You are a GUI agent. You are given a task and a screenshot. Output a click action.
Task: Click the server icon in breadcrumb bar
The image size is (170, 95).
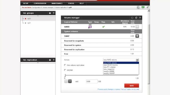tap(138, 7)
